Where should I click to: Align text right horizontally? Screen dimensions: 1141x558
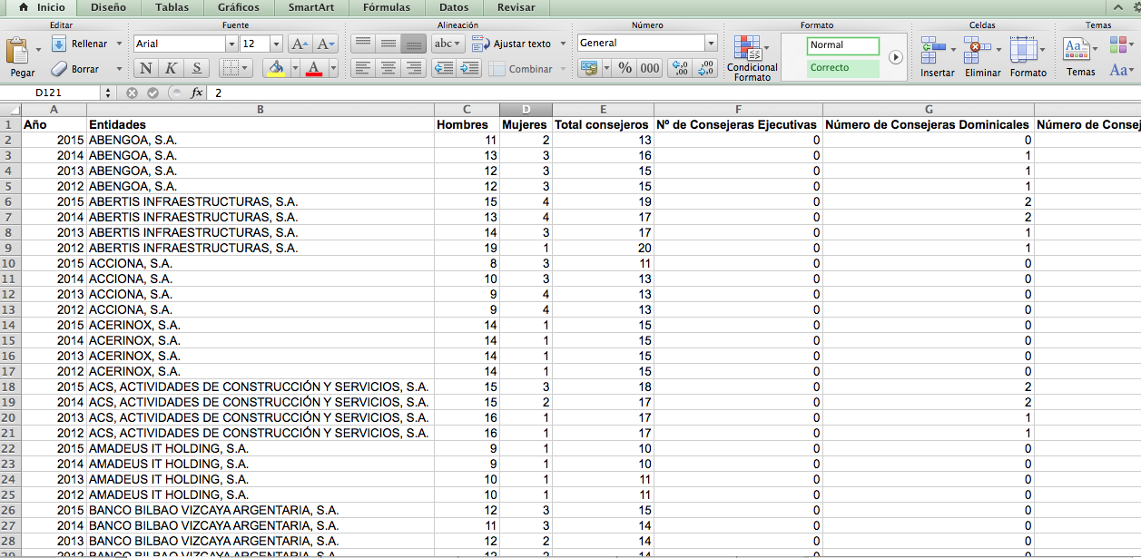click(414, 68)
